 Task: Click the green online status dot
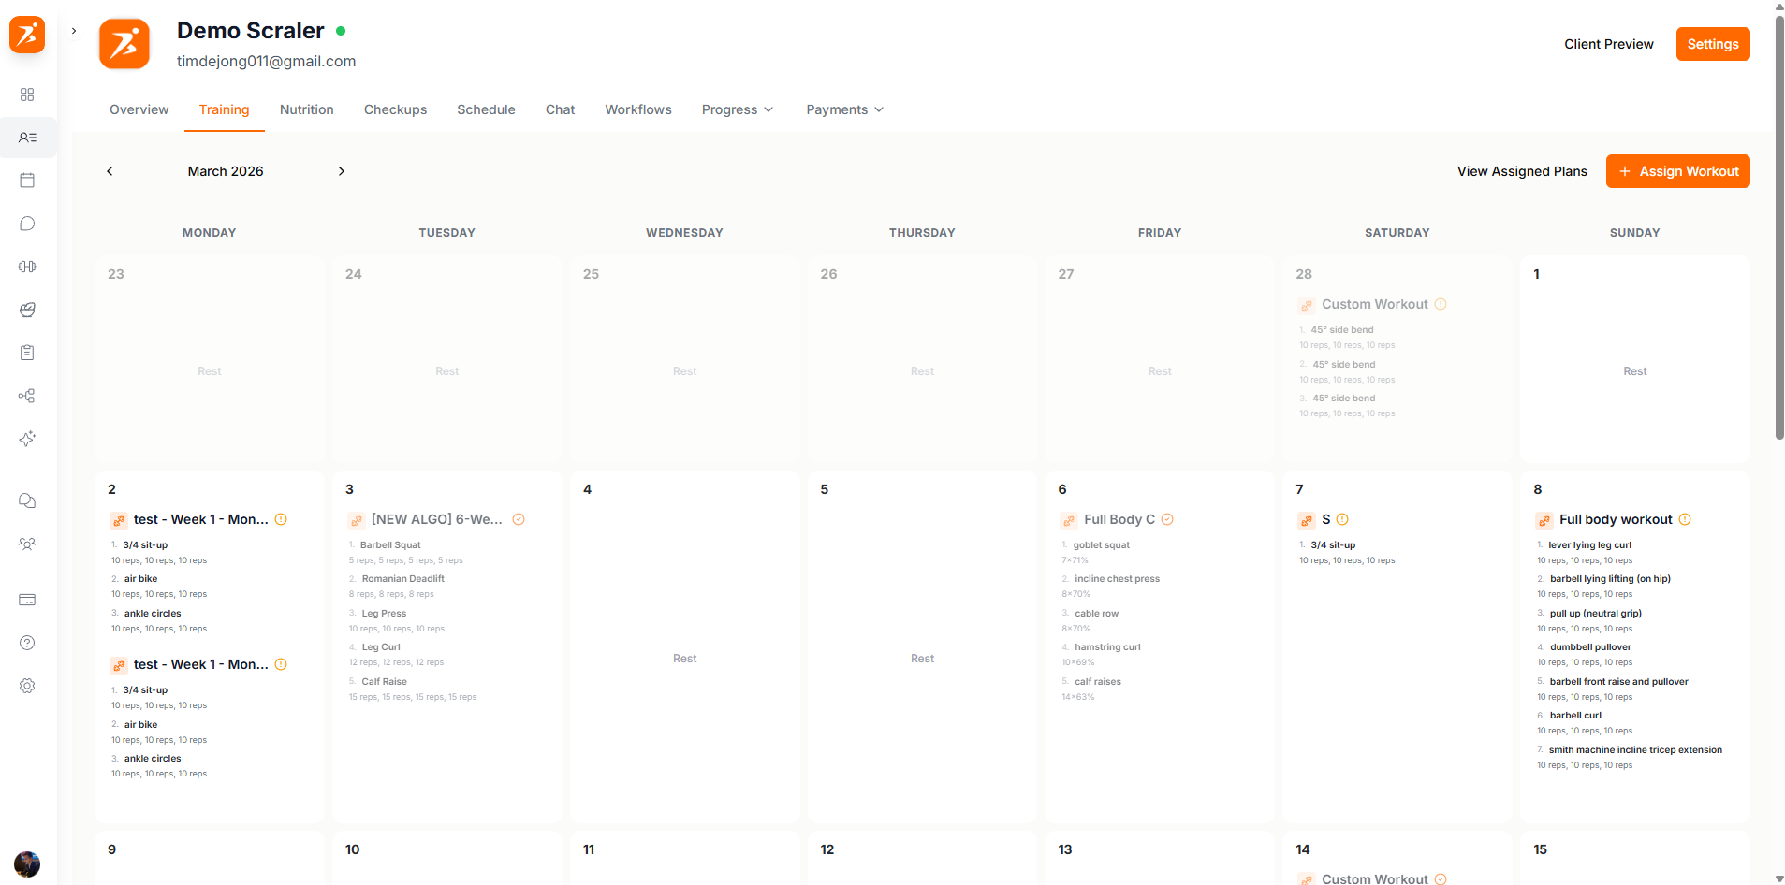342,31
